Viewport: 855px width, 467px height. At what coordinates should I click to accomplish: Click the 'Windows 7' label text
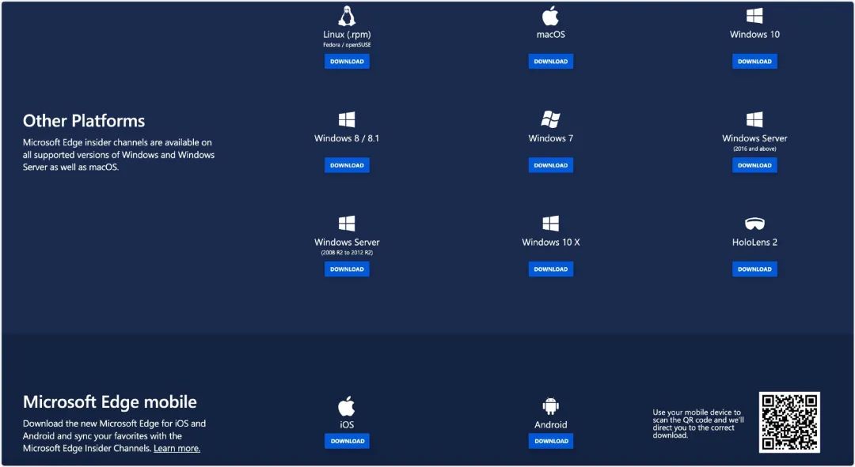point(551,138)
